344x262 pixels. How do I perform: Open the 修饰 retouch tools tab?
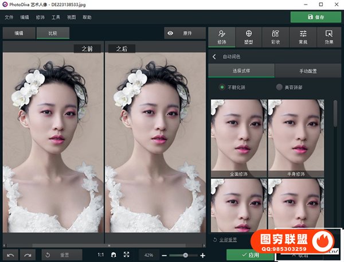[221, 37]
